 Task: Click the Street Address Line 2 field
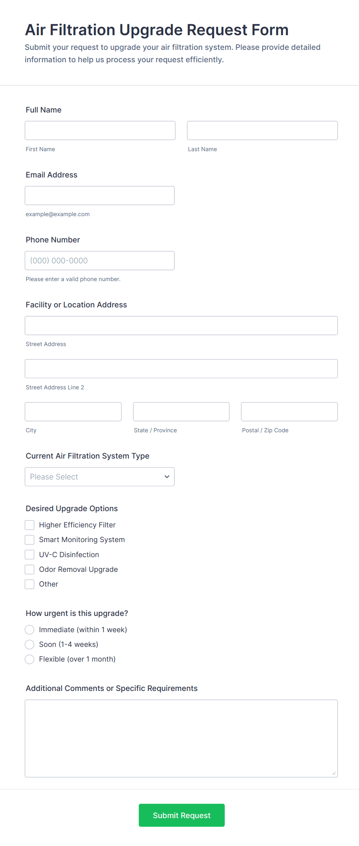(x=181, y=369)
